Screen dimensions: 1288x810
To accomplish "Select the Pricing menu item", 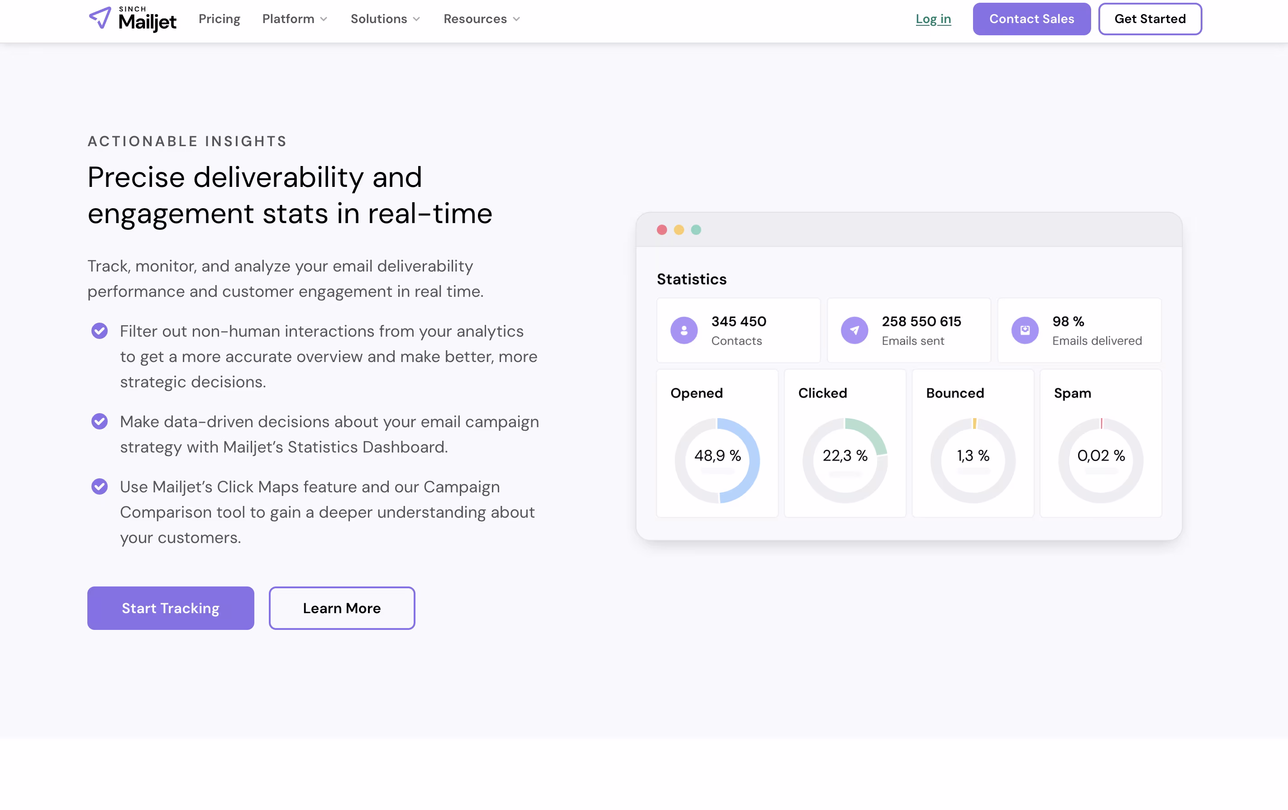I will 219,19.
